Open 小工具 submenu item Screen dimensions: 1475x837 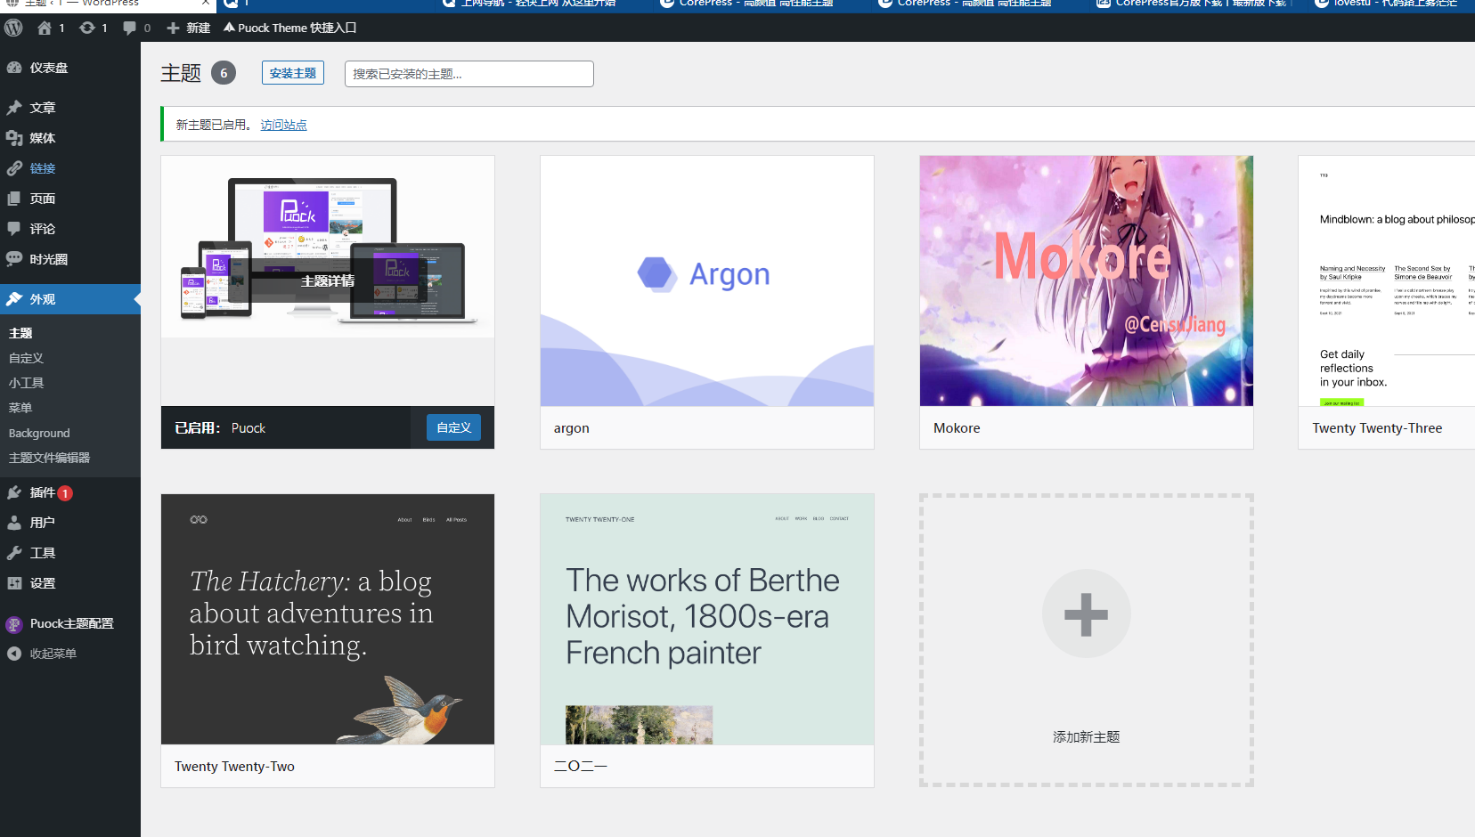(x=26, y=383)
